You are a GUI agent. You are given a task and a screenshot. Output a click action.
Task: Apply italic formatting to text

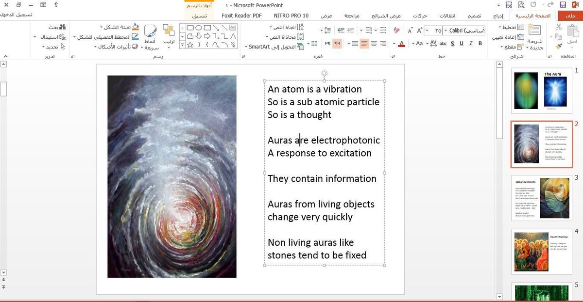point(471,44)
